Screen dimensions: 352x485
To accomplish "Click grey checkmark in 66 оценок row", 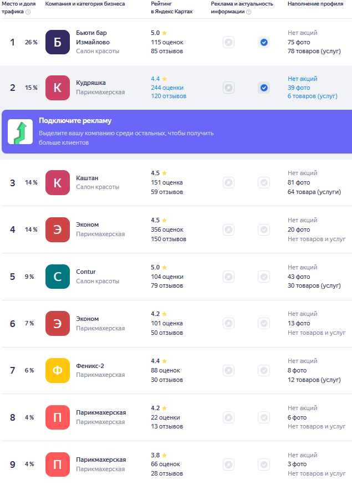I will tap(264, 464).
